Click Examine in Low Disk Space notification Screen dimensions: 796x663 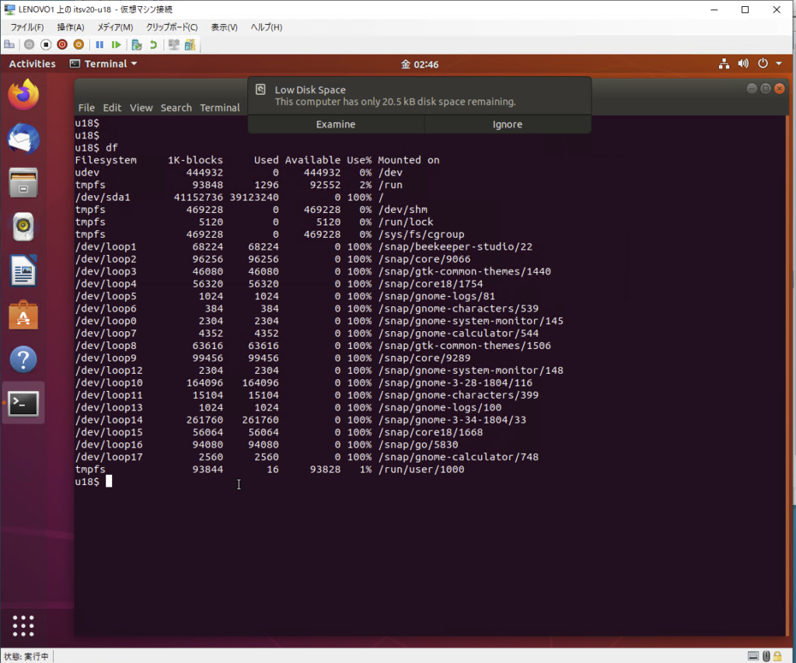(336, 124)
